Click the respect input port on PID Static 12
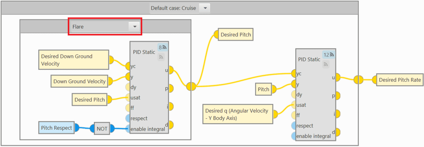Viewport: 424px width, 147px height. click(x=294, y=126)
